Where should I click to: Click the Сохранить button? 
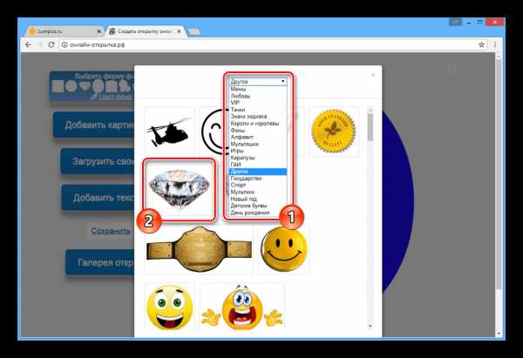(x=111, y=231)
